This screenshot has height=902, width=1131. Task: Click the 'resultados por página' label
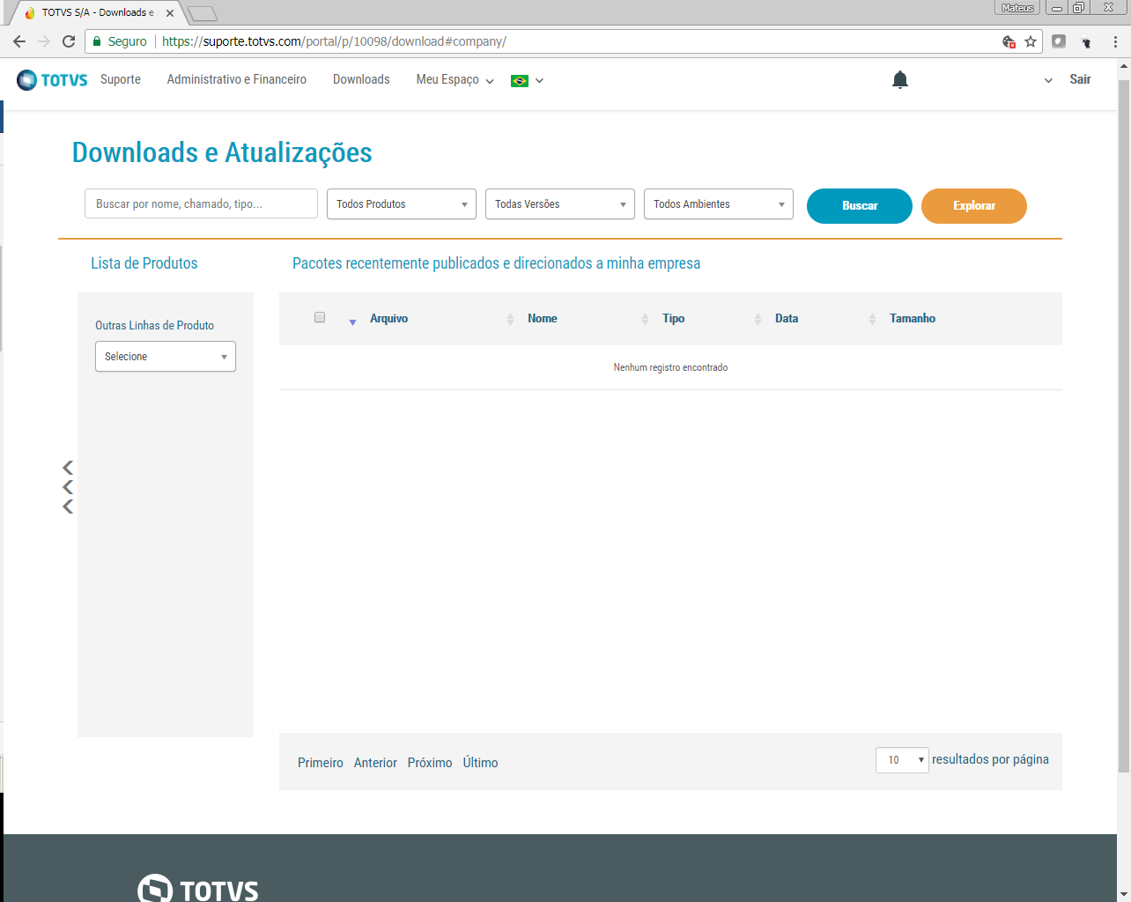(990, 759)
